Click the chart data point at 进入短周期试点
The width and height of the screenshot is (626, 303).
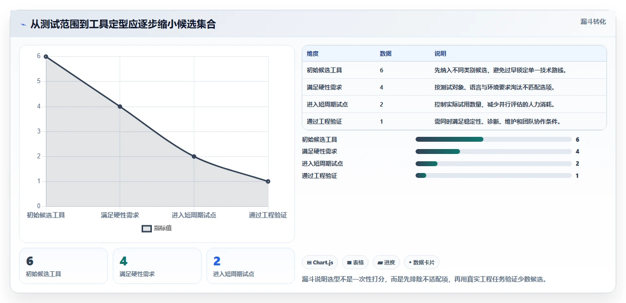(194, 156)
